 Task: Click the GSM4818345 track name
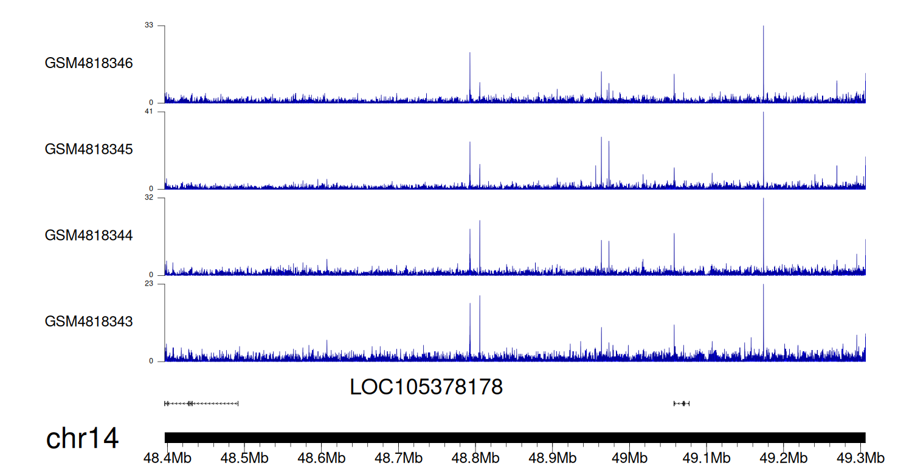click(x=89, y=149)
